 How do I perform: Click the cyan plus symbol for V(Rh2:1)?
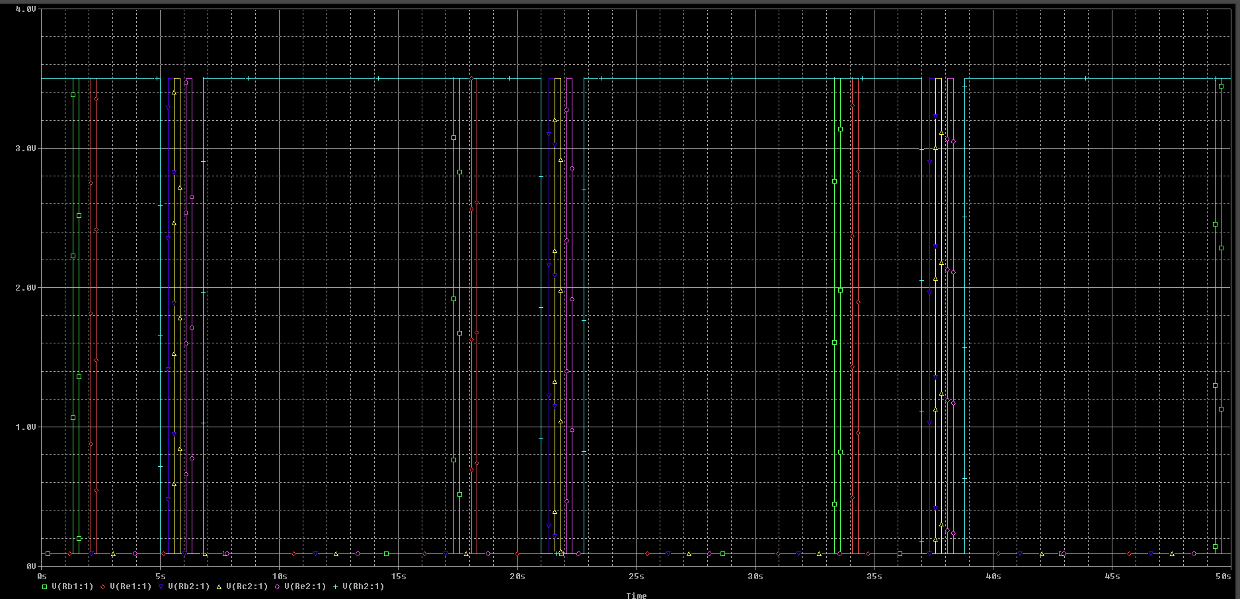[336, 586]
